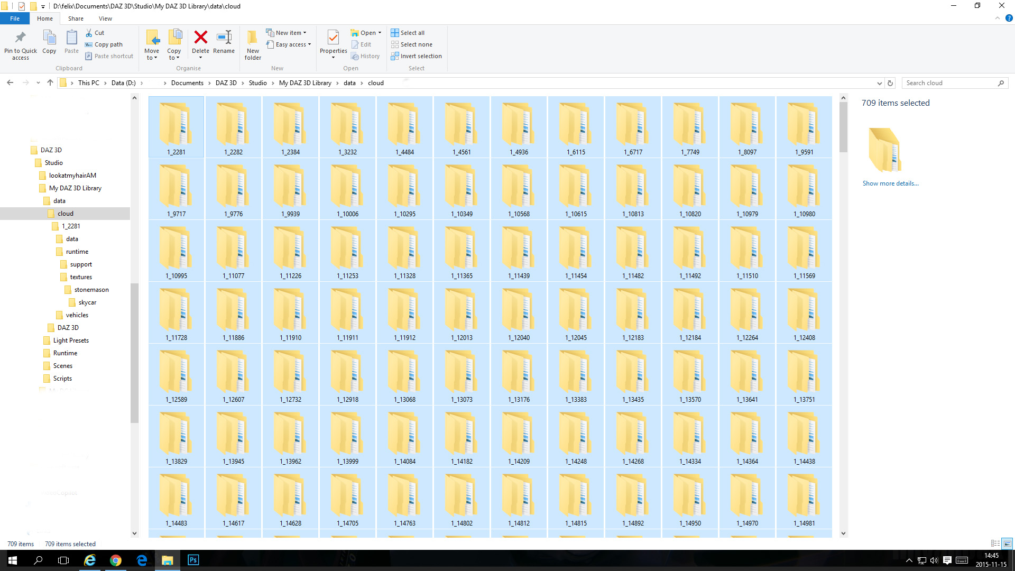This screenshot has width=1015, height=571.
Task: Click the Properties icon
Action: (333, 38)
